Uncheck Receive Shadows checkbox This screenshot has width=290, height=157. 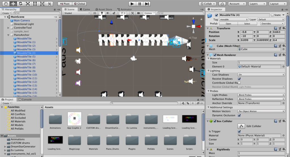239,79
